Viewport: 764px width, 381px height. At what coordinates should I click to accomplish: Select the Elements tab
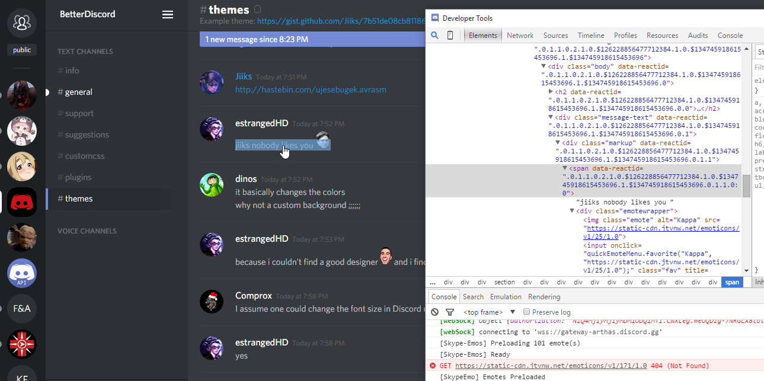pyautogui.click(x=483, y=35)
